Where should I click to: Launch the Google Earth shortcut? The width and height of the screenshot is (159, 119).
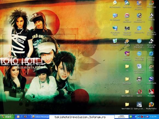coord(151,80)
